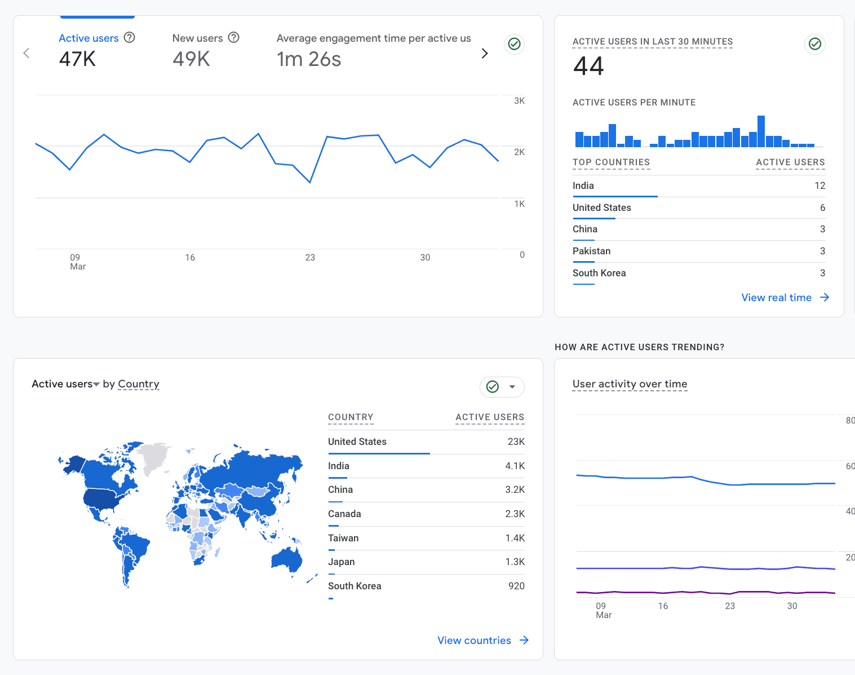Select the Active users metric tab
Screen dimensions: 855x675
(x=97, y=48)
